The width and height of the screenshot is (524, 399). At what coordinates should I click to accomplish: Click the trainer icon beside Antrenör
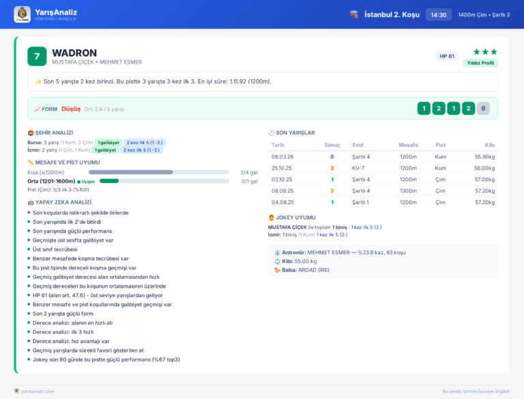tap(277, 252)
